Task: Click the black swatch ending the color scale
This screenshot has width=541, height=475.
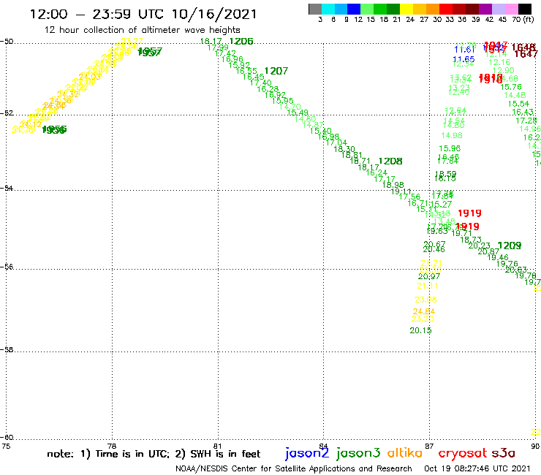Action: click(524, 9)
